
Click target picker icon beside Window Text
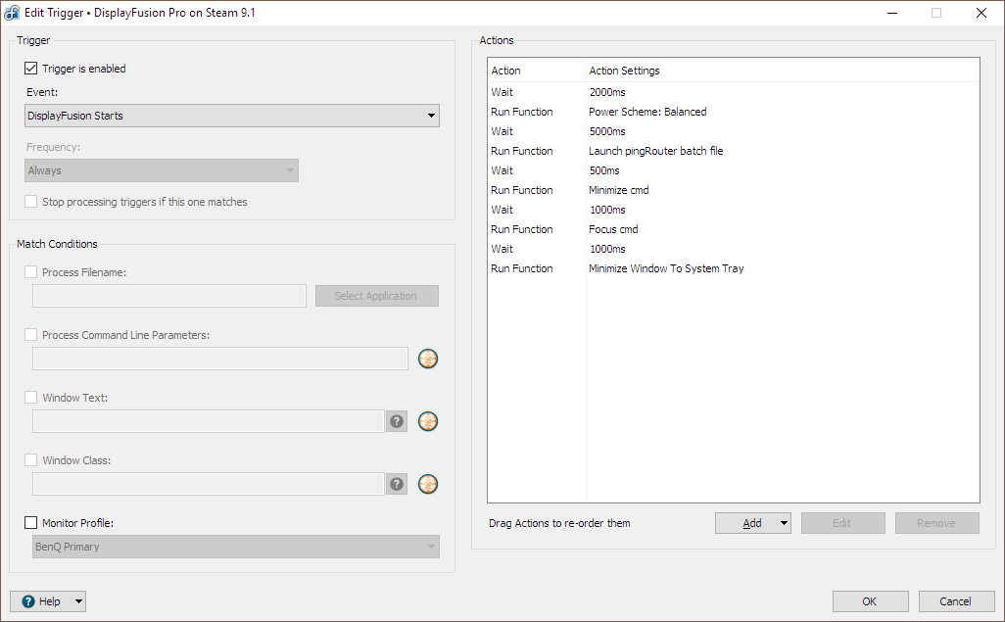tap(427, 421)
